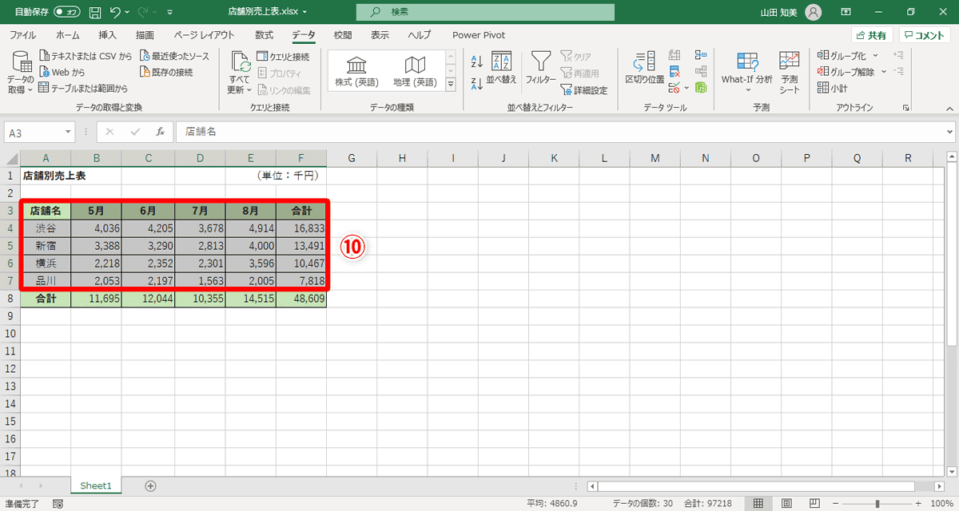
Task: Expand the formula bar
Action: pyautogui.click(x=949, y=132)
